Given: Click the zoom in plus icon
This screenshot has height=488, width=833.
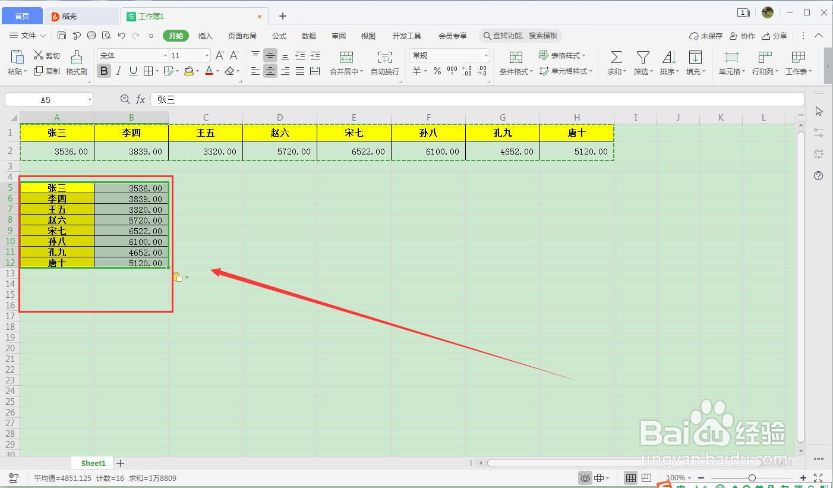Looking at the screenshot, I should pos(803,478).
